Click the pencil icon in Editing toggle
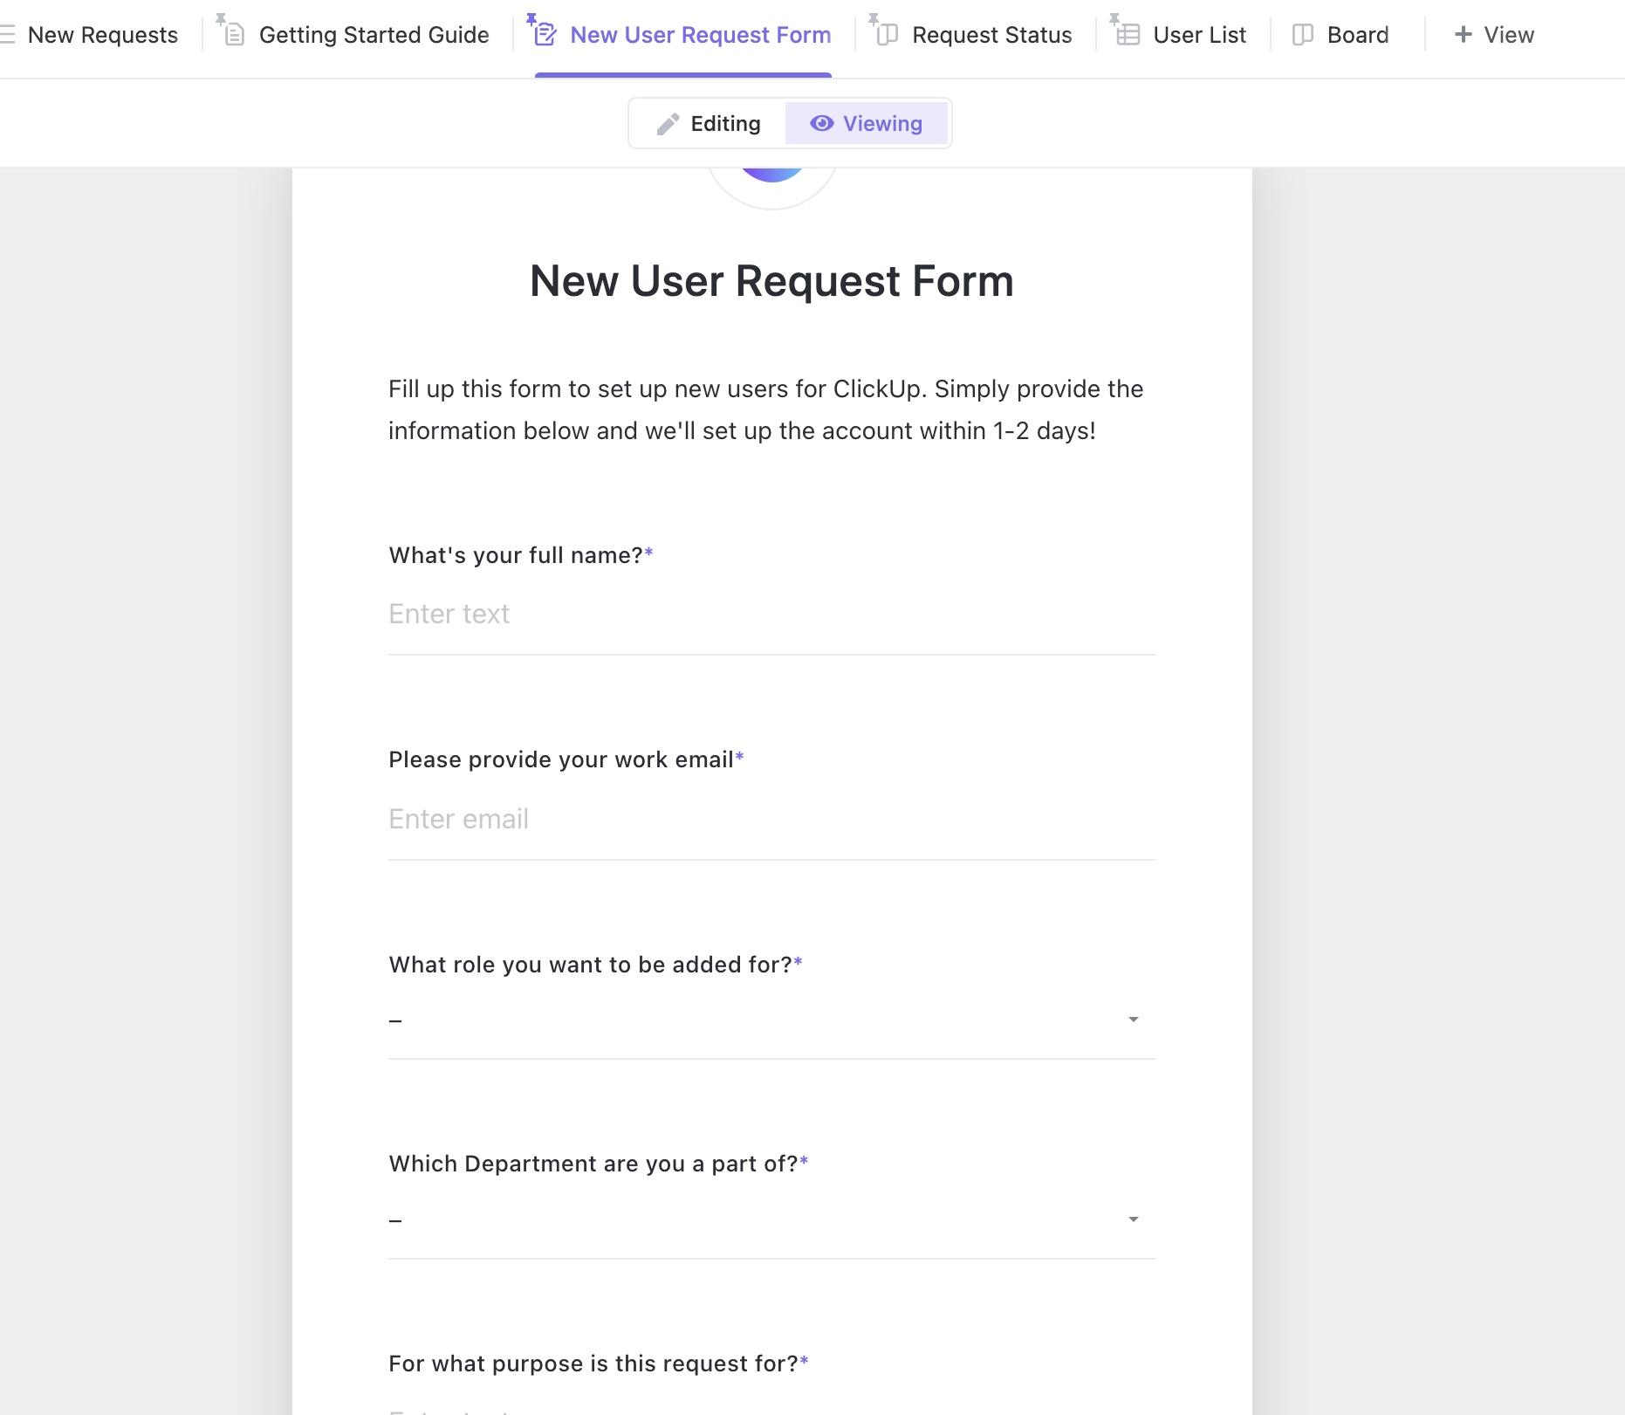 point(668,125)
